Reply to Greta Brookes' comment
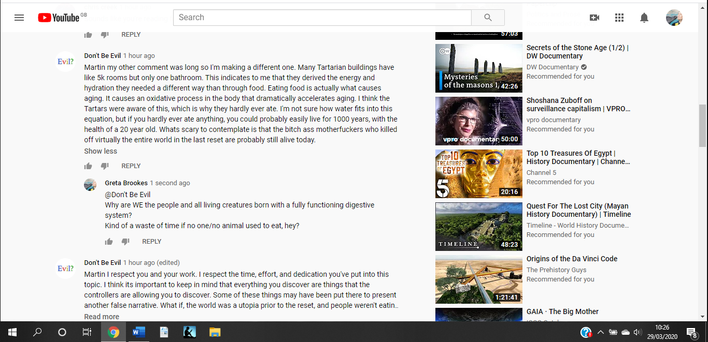 152,242
